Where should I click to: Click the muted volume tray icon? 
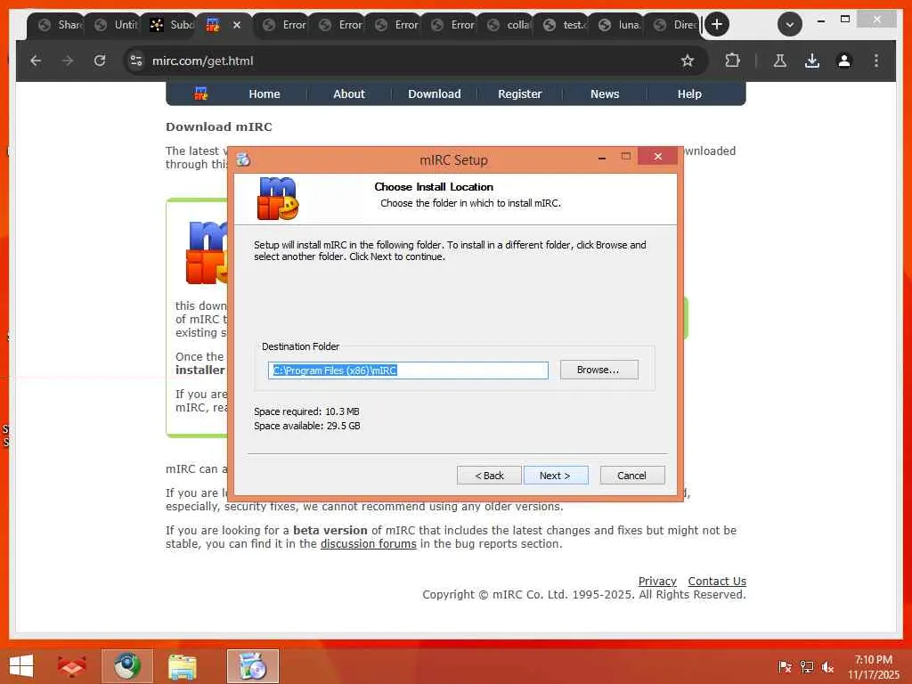[827, 666]
